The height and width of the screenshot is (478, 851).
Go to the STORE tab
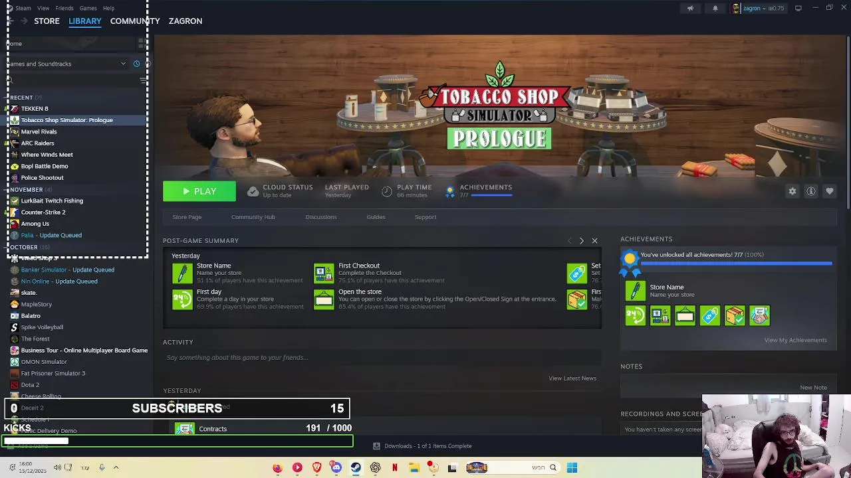point(47,21)
